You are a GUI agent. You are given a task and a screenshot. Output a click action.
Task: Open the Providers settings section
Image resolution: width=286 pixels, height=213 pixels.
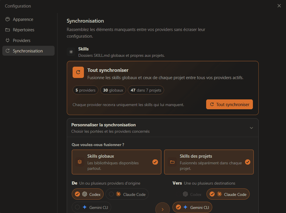[x=28, y=40]
